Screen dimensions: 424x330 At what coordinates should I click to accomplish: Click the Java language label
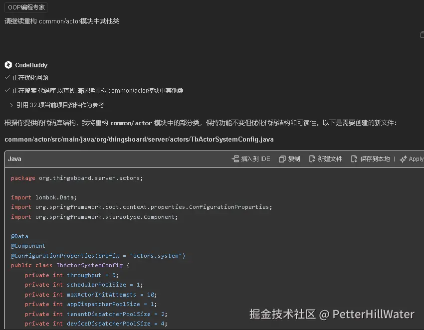pos(14,159)
